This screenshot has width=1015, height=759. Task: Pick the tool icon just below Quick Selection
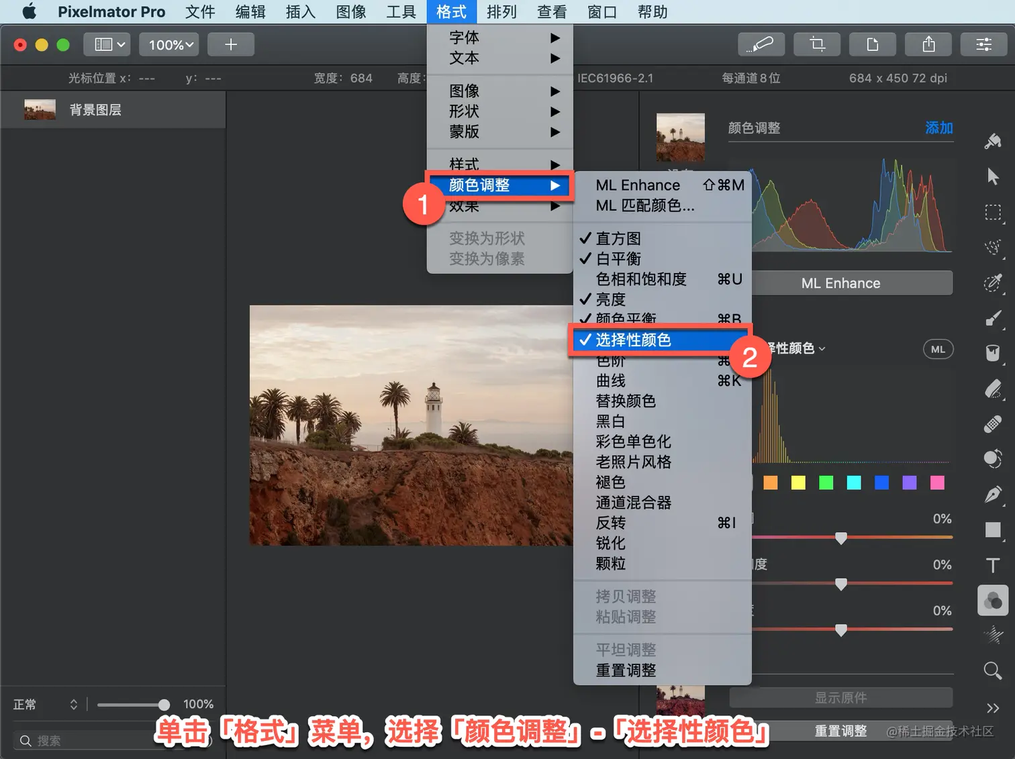coord(993,283)
